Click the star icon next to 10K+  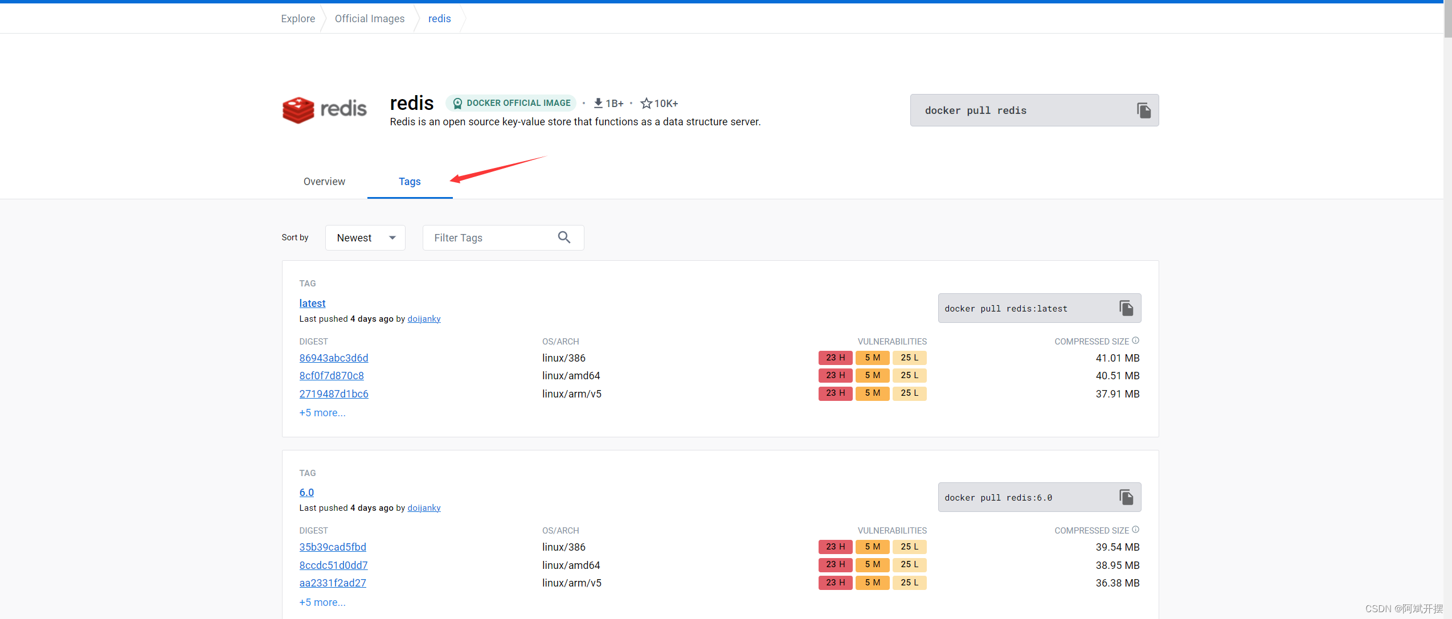[646, 103]
